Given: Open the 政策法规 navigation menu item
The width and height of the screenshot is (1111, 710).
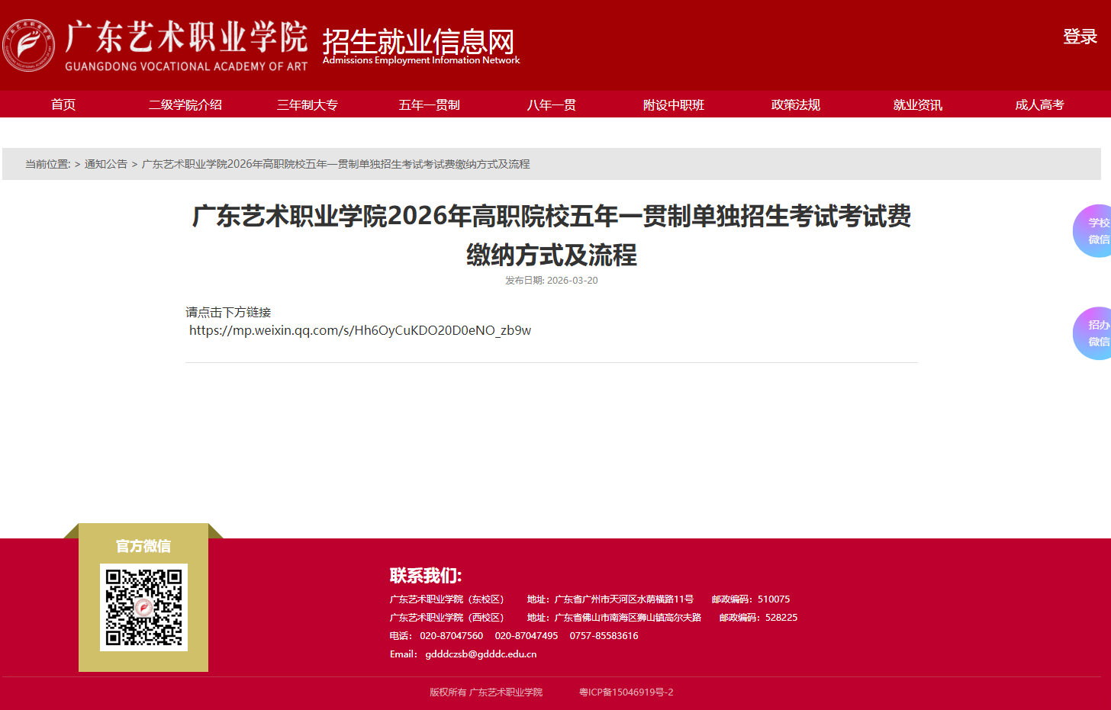Looking at the screenshot, I should point(795,104).
